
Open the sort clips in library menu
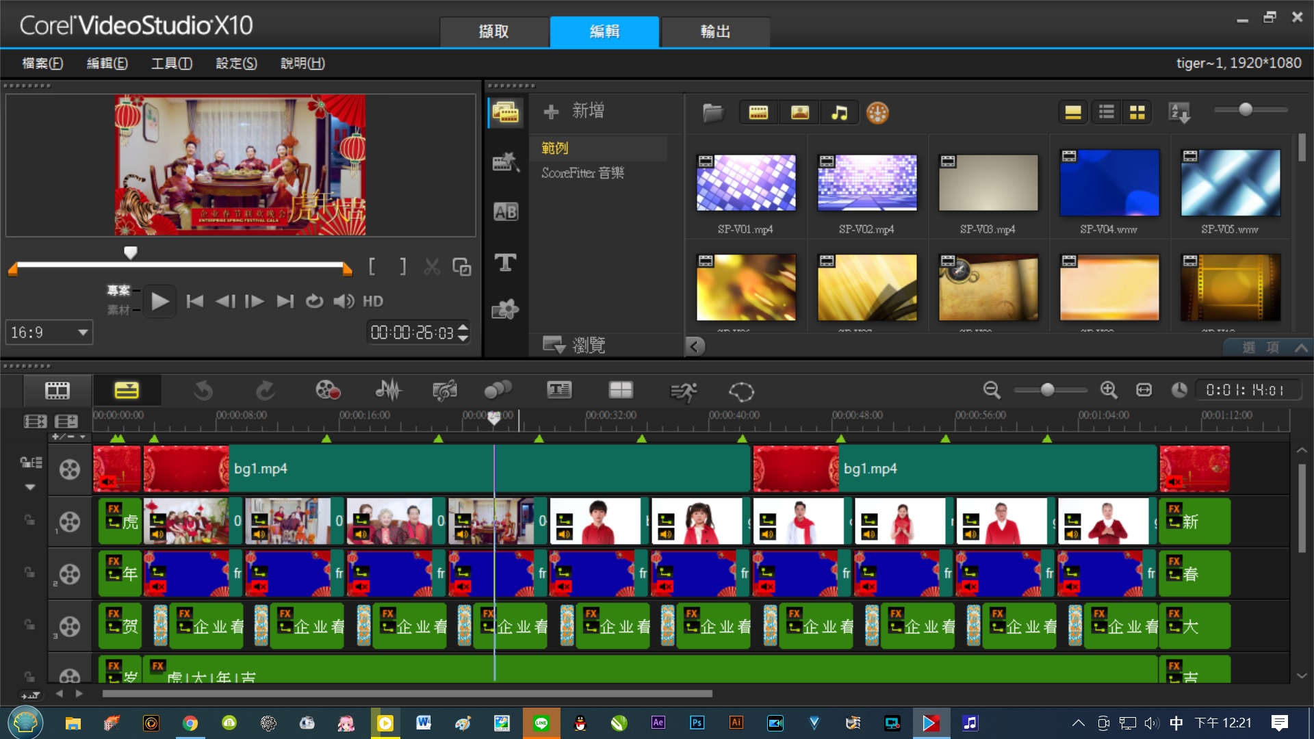[1180, 113]
